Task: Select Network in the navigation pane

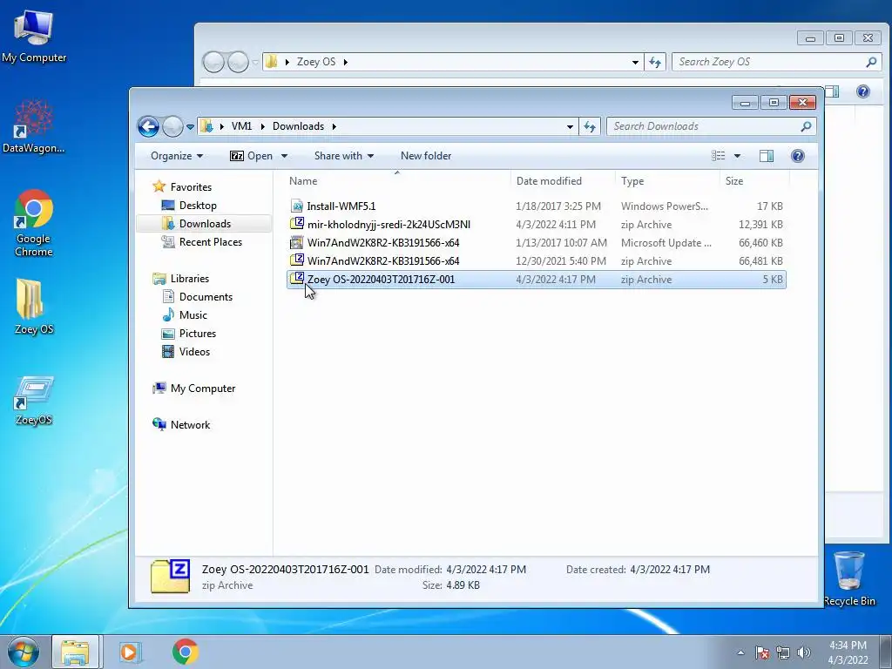Action: (x=190, y=424)
